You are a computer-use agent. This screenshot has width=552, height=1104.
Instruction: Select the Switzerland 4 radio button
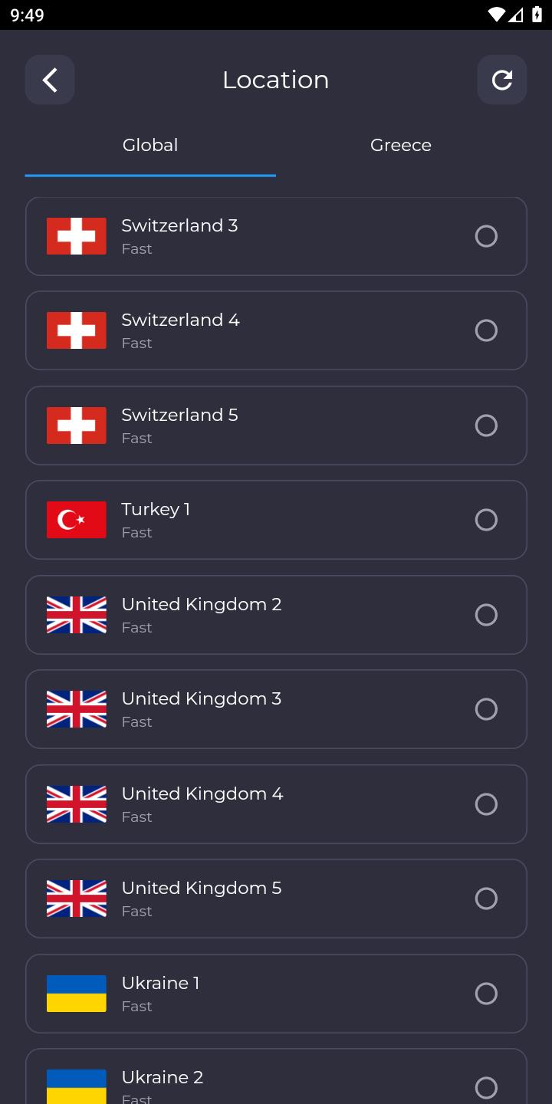pos(486,330)
